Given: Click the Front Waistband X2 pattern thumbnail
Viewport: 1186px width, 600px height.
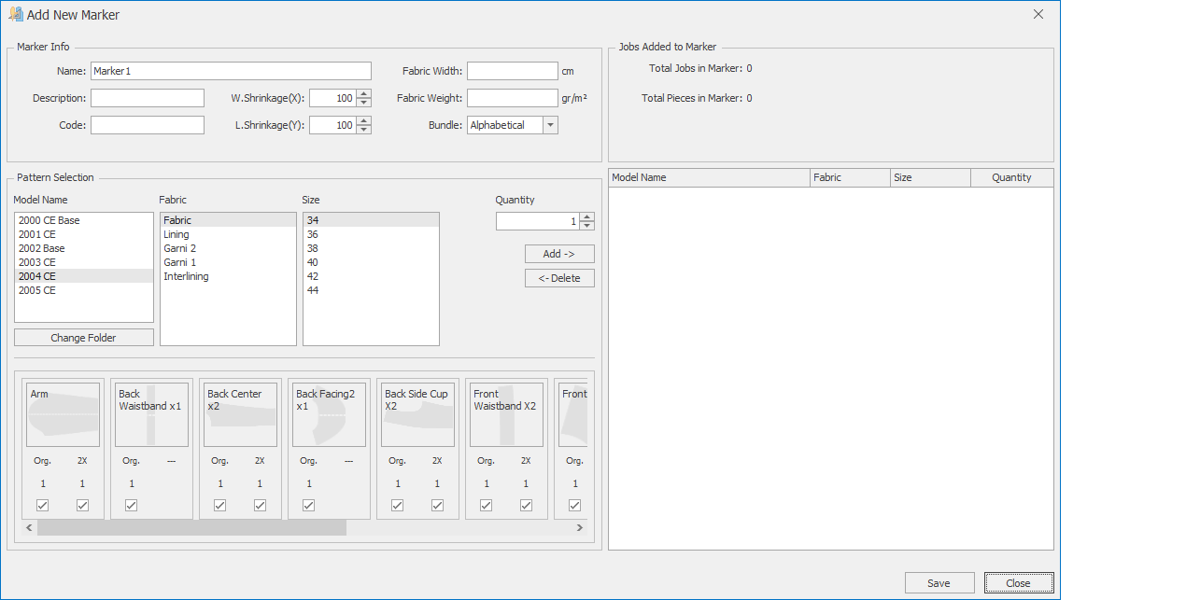Looking at the screenshot, I should click(x=506, y=415).
